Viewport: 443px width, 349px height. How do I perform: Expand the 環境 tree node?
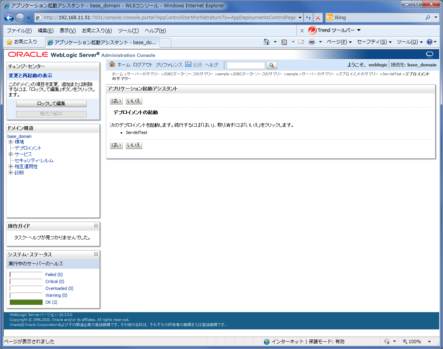[x=10, y=142]
